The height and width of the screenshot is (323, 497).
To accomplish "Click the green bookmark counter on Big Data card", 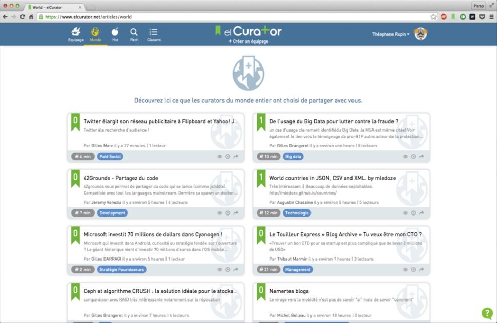I will (x=261, y=122).
